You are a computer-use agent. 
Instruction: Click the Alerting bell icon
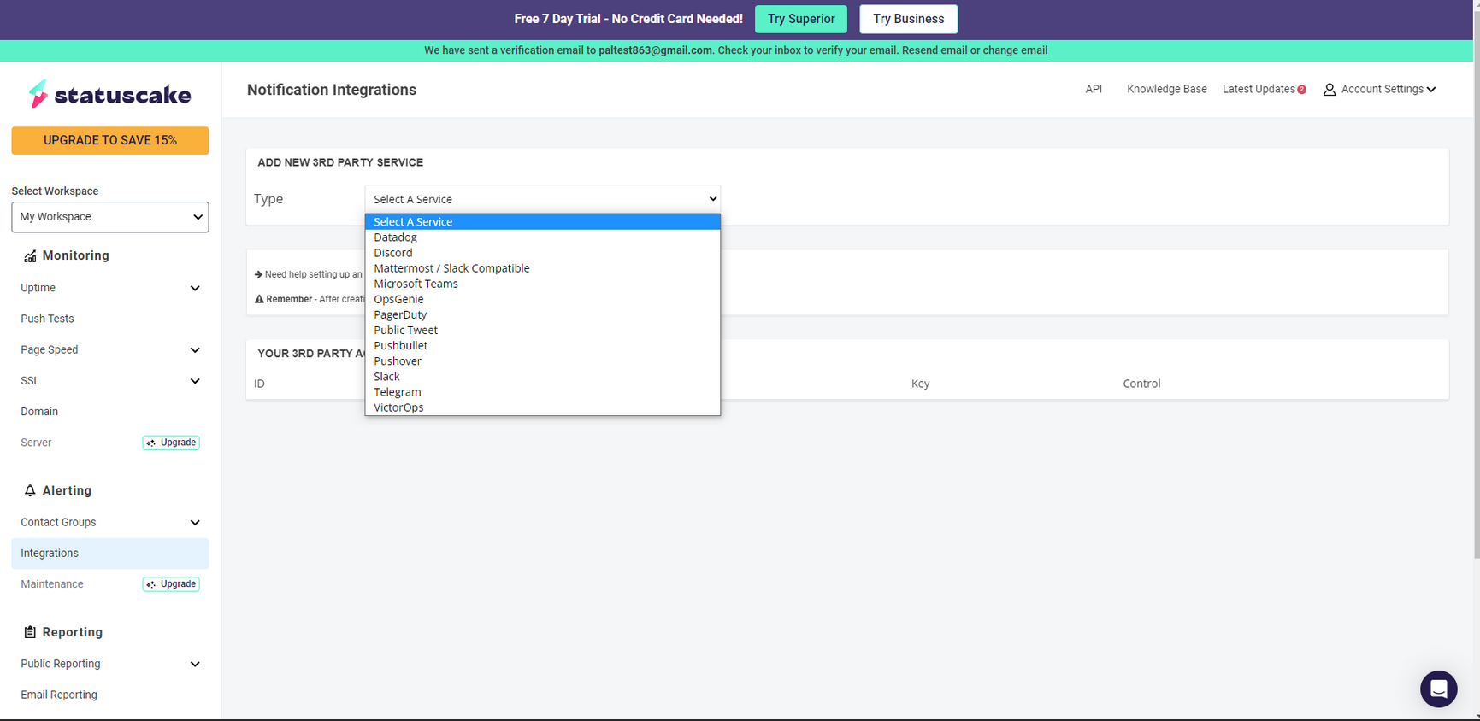30,490
